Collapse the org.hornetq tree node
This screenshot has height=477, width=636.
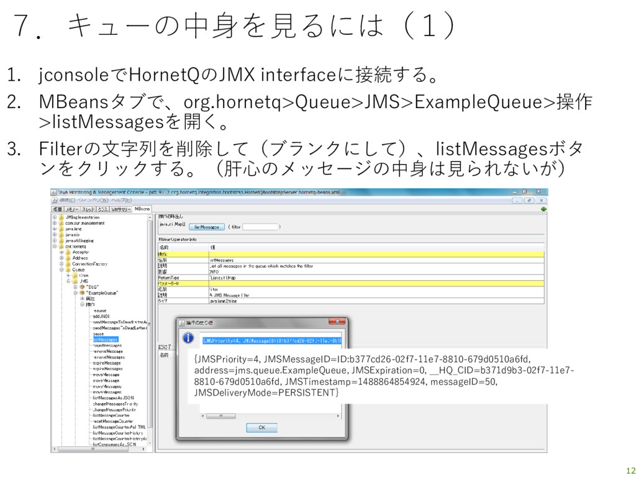click(x=55, y=246)
